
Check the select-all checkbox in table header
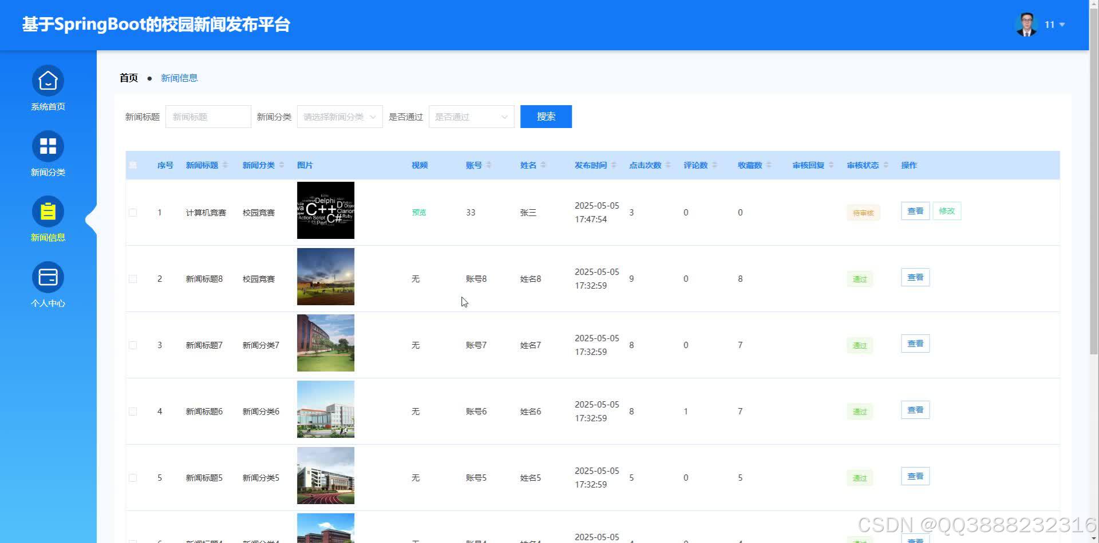[133, 165]
